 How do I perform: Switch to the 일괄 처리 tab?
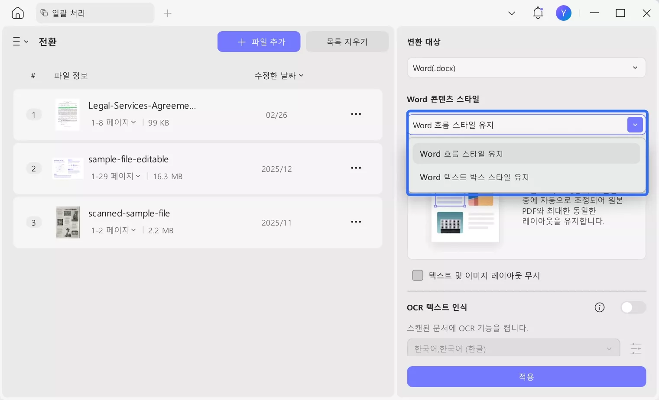(x=94, y=13)
